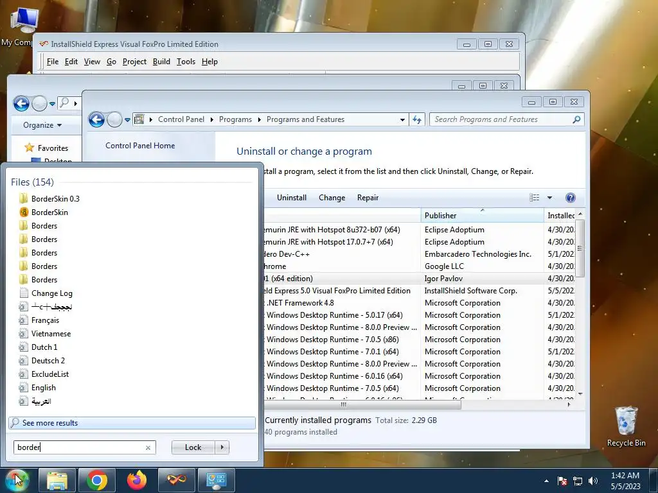Go back in Programs and Features window

pyautogui.click(x=96, y=120)
